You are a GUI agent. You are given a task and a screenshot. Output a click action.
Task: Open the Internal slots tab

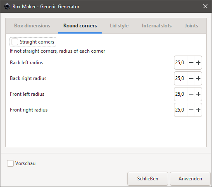pos(157,26)
